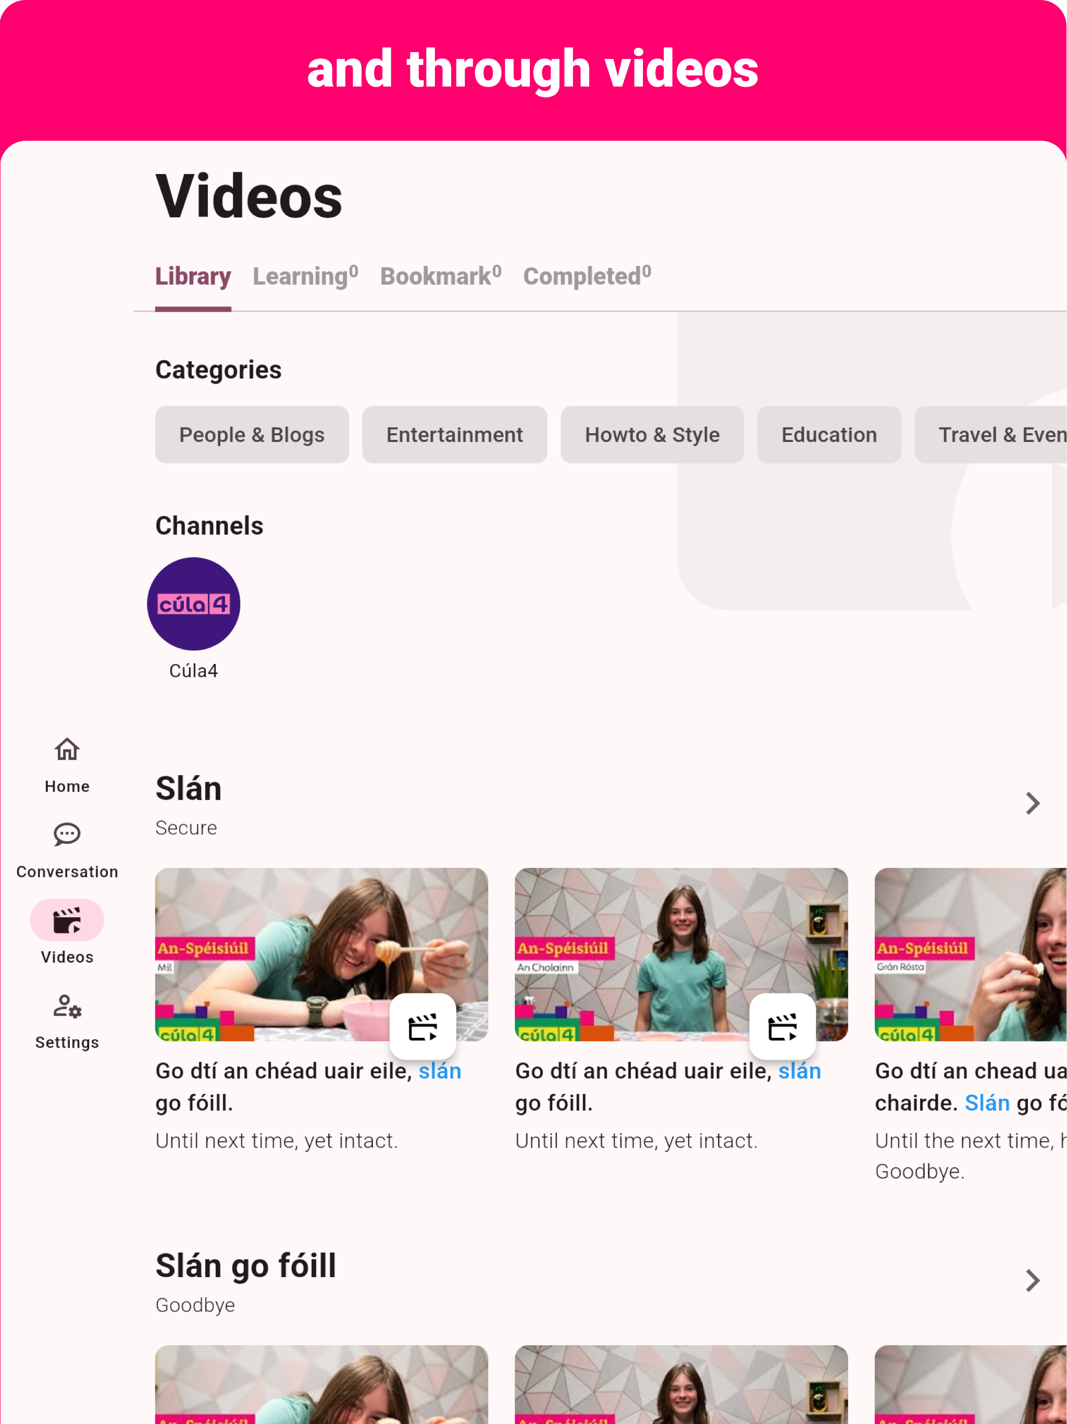Go to Home in the sidebar
Screen dimensions: 1067x1424
point(67,765)
